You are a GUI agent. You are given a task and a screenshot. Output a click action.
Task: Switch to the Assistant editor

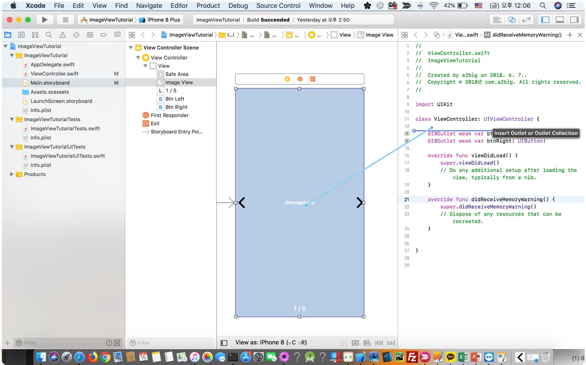click(x=512, y=20)
